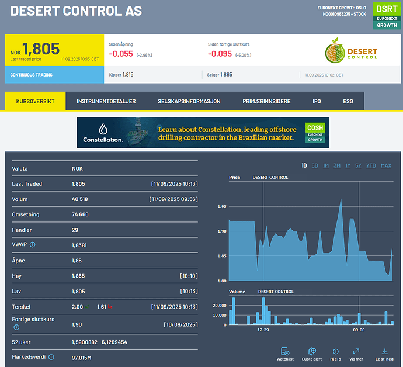Click the Price chart DESERT CONTROL legend label
403x367 pixels.
click(270, 178)
